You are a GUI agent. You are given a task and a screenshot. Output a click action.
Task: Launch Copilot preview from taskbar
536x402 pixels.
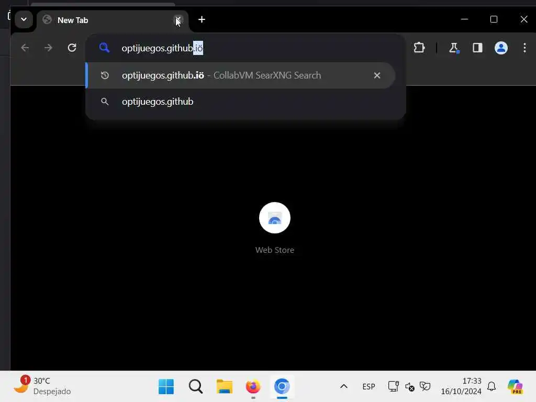coord(515,387)
